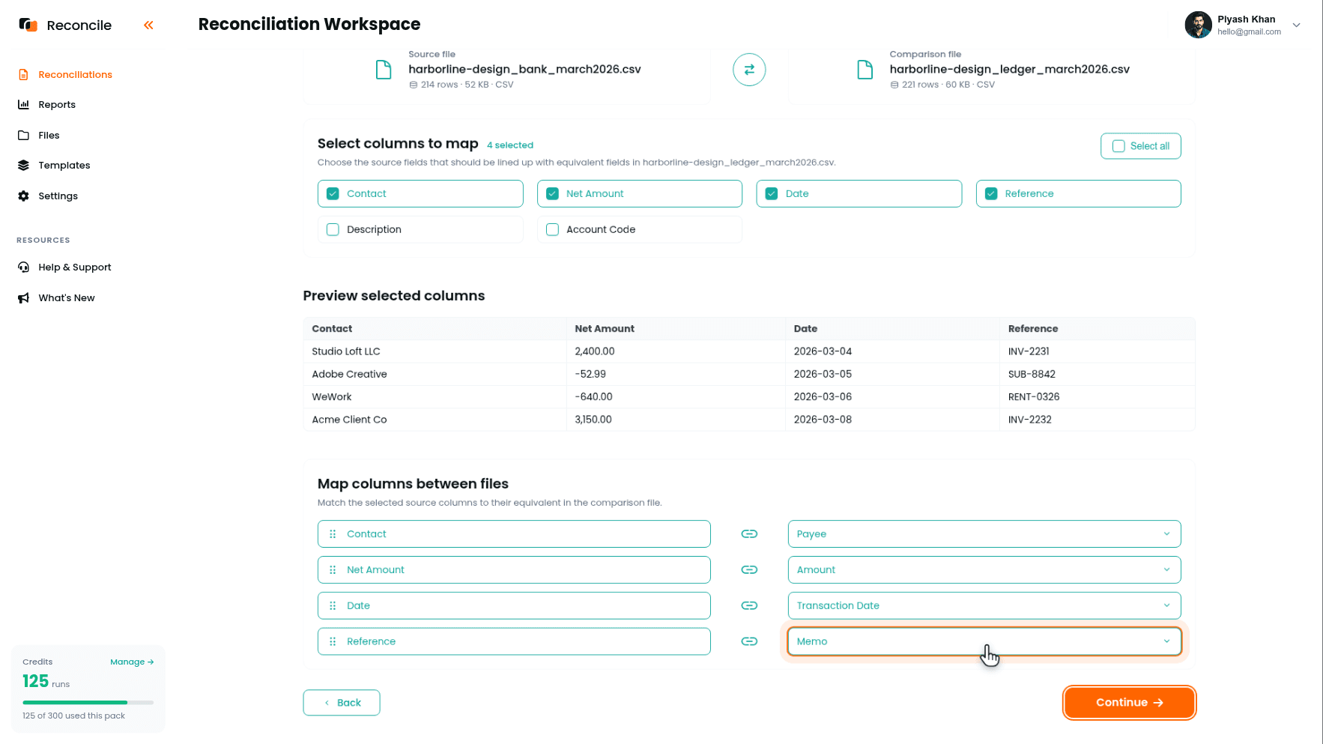This screenshot has width=1323, height=744.
Task: Click the Reconciliations document icon
Action: [23, 74]
